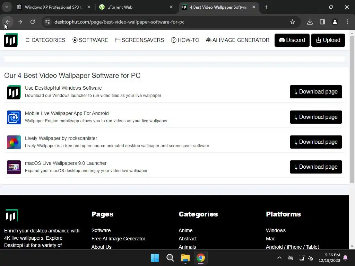Click the macOS Live Wallpapers thumbnail
The width and height of the screenshot is (355, 266).
(14, 167)
